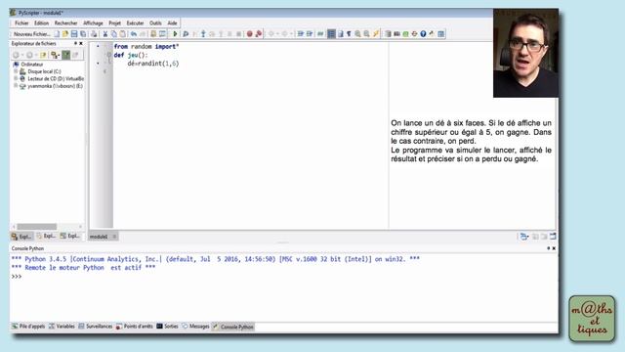625x352 pixels.
Task: Close the module1 tab with its x
Action: [114, 237]
